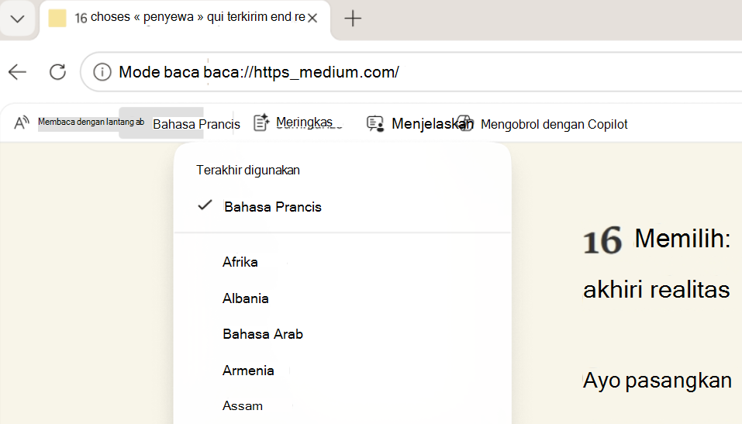
Task: Open a new tab with plus button
Action: [x=353, y=19]
